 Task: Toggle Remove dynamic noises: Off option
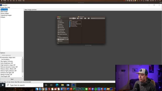[9, 67]
